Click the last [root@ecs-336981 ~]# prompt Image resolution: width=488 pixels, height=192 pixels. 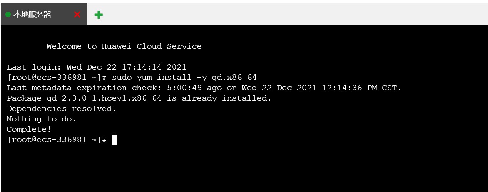pyautogui.click(x=57, y=140)
